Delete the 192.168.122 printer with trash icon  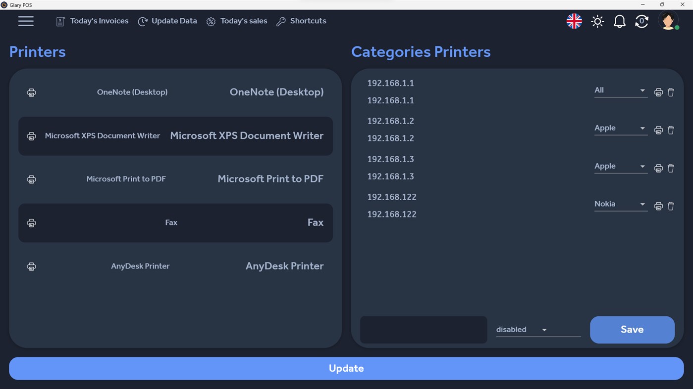pos(671,206)
